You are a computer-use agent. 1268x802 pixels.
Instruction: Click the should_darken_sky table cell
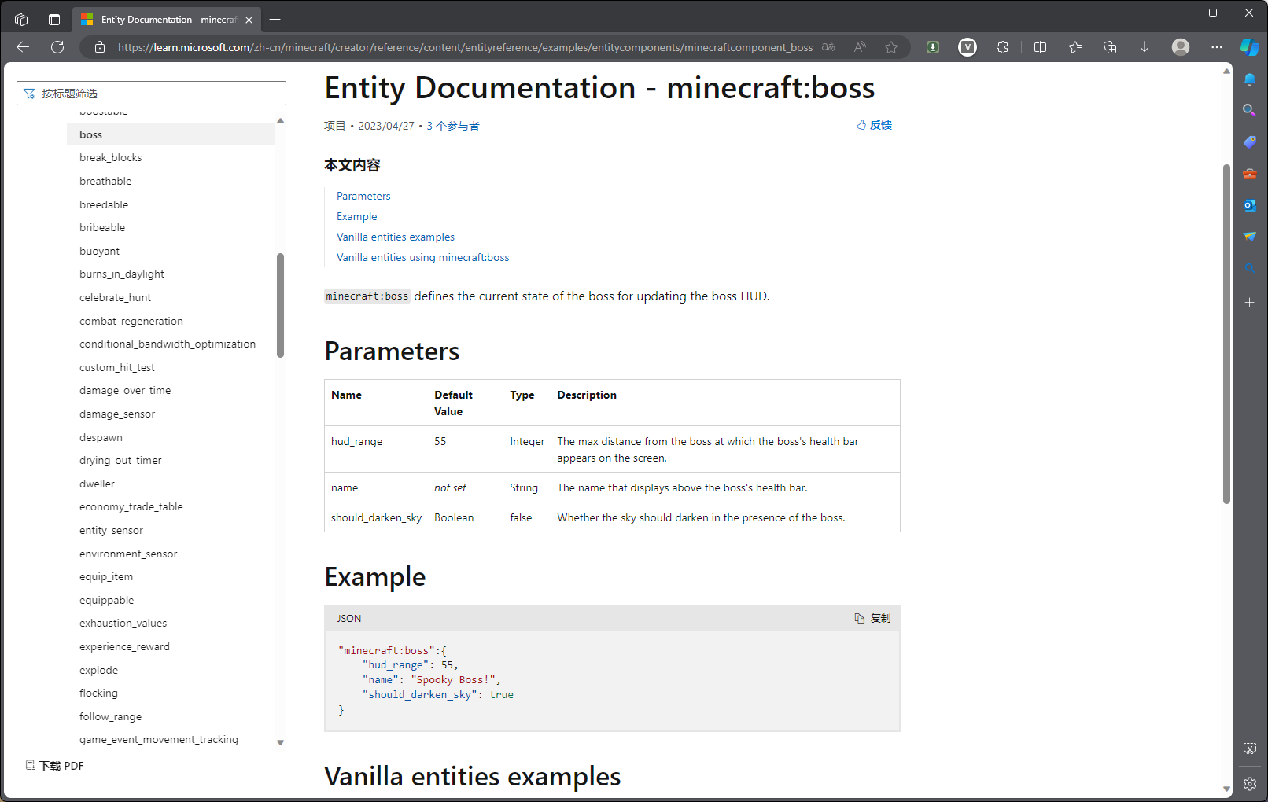tap(376, 517)
